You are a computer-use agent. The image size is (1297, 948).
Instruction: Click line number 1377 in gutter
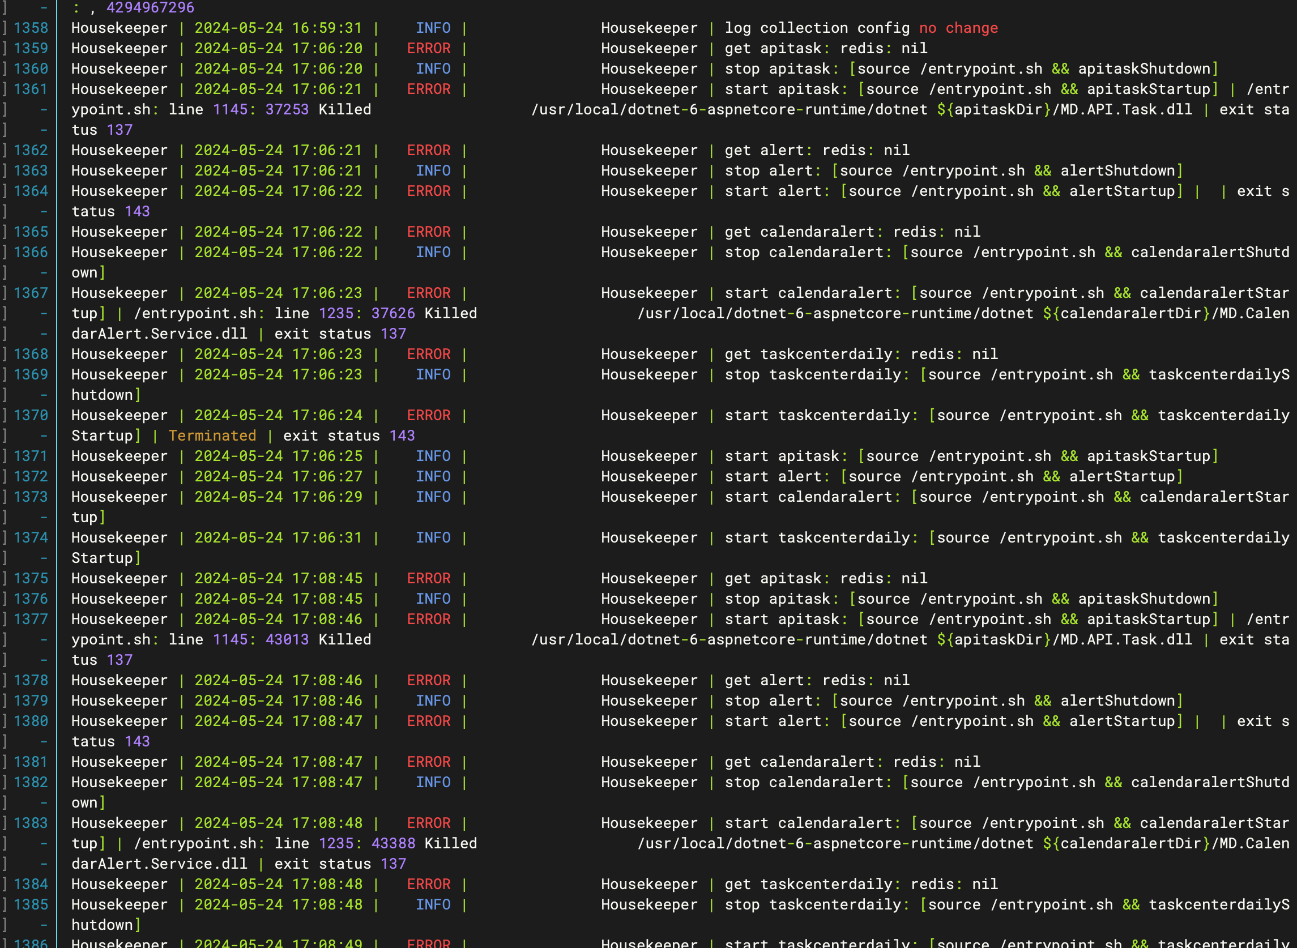tap(31, 619)
